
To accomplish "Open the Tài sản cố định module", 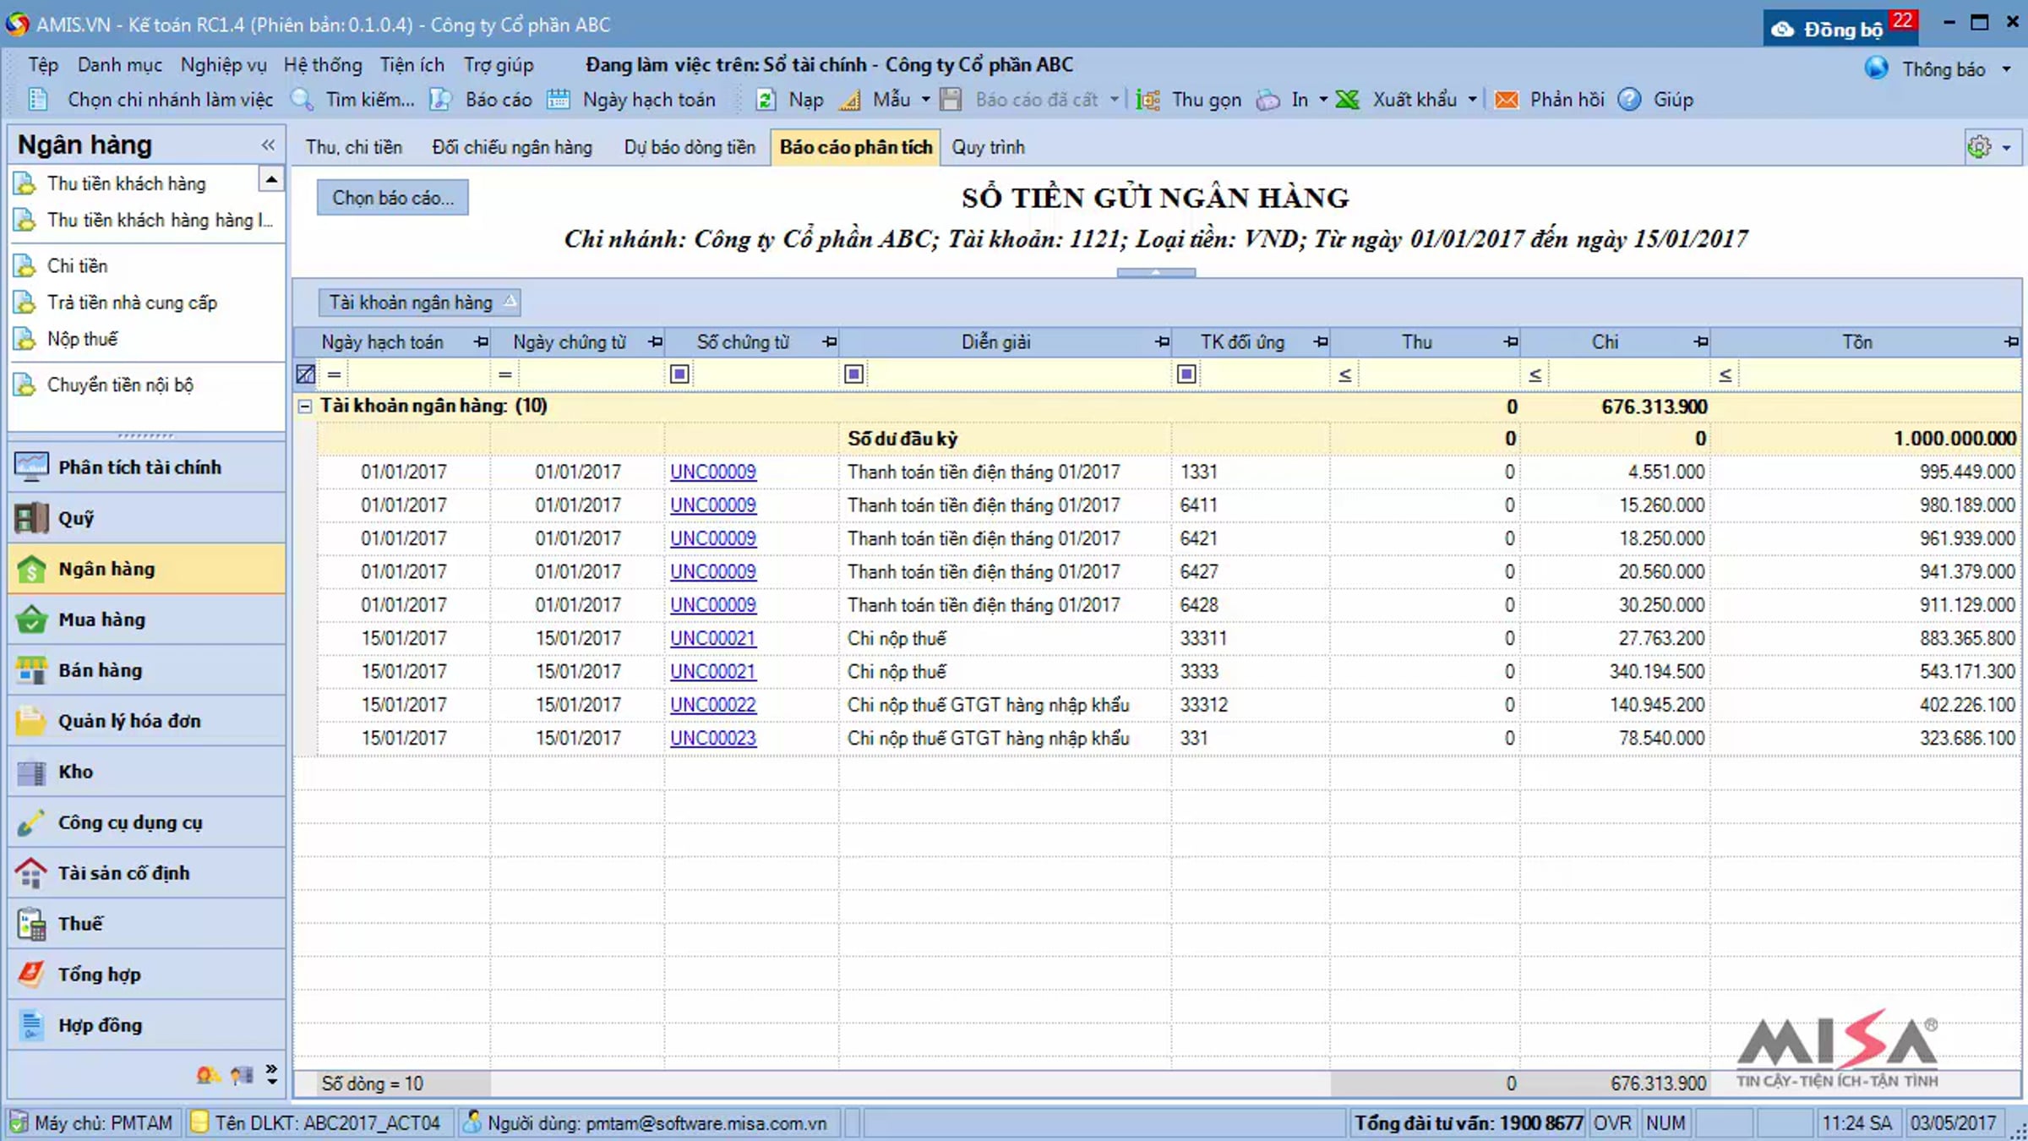I will click(x=146, y=873).
